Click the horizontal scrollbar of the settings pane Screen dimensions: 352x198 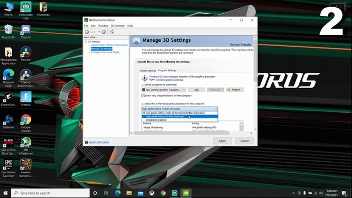[x=181, y=133]
